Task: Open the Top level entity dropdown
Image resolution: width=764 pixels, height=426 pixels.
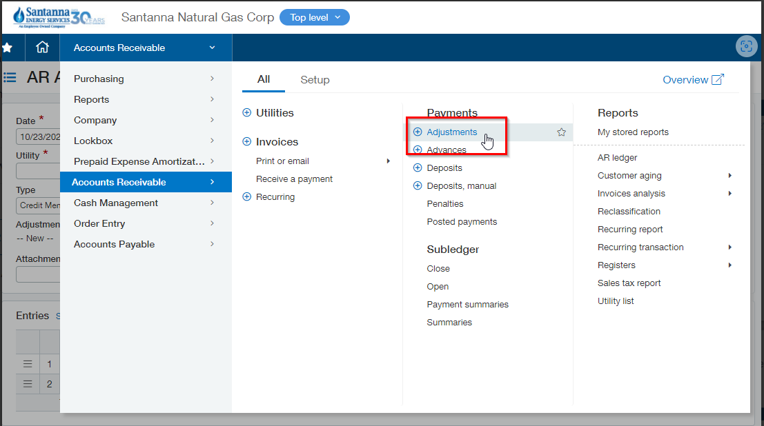Action: (314, 17)
